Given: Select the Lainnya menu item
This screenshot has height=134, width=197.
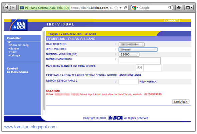Looking at the screenshot, I should tap(15, 56).
